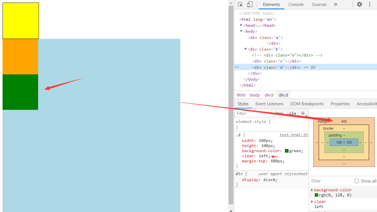Open the Properties tab
The image size is (377, 212).
(340, 104)
